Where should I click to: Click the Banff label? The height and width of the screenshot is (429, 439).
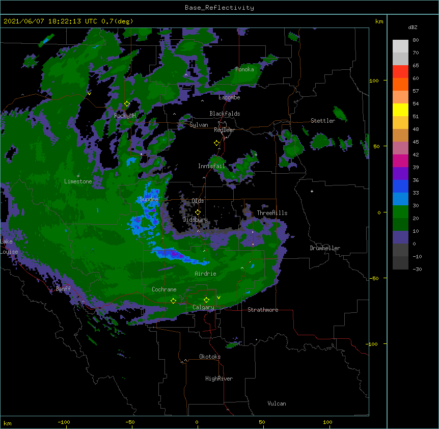click(63, 289)
